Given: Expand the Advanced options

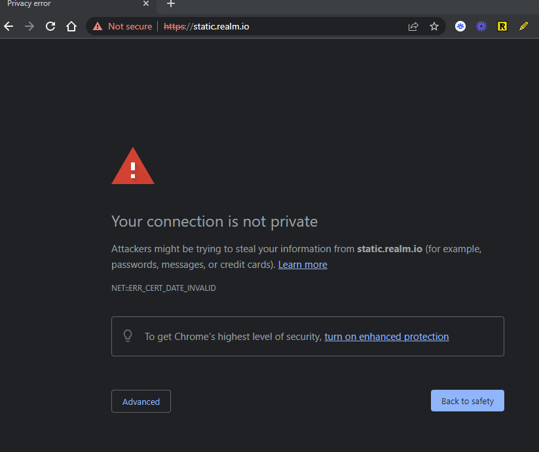Looking at the screenshot, I should 141,401.
